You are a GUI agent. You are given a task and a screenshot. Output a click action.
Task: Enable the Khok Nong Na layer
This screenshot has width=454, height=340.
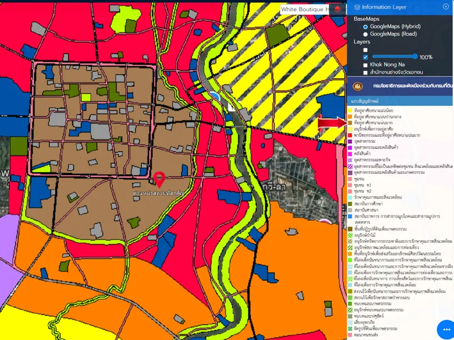[365, 65]
